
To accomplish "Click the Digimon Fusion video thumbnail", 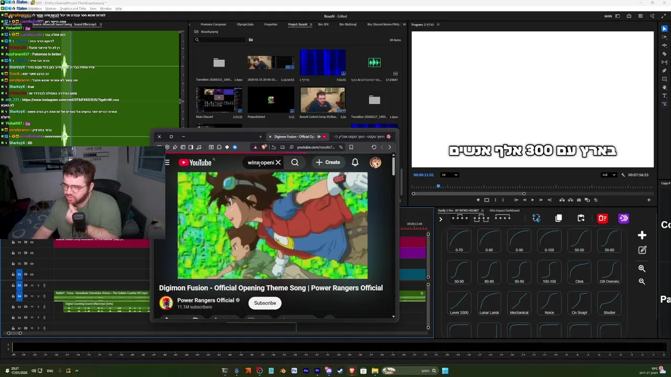I will tap(273, 226).
